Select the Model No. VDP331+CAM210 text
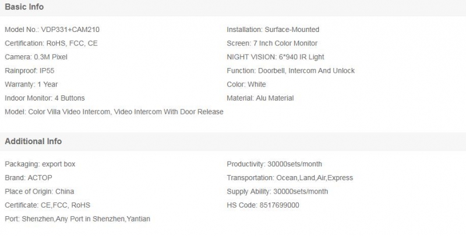466x236 pixels. pyautogui.click(x=56, y=30)
